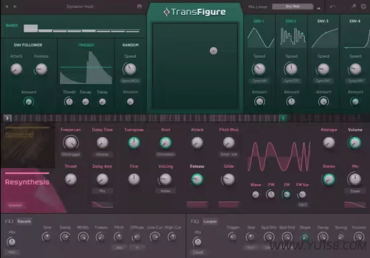
Task: Click the Smeared module tab
Action: point(28,145)
